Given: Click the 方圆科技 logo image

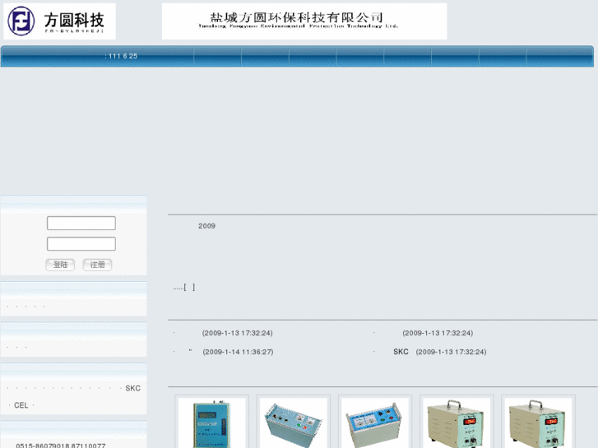Looking at the screenshot, I should click(x=59, y=21).
